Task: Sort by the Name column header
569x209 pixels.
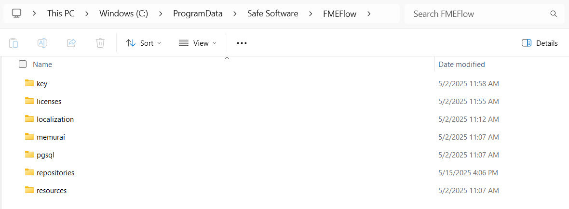Action: pos(42,64)
